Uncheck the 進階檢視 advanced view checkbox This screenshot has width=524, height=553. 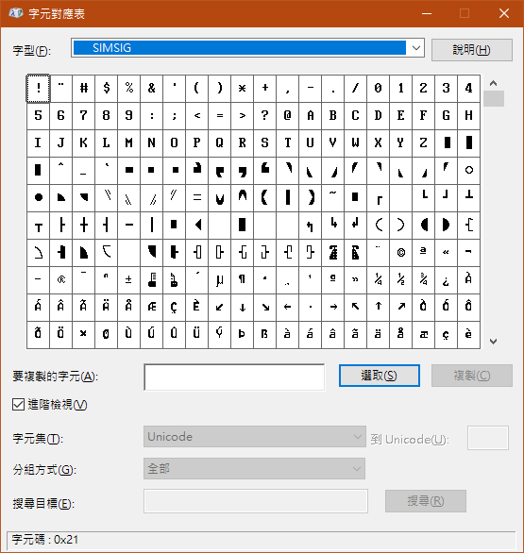point(18,405)
